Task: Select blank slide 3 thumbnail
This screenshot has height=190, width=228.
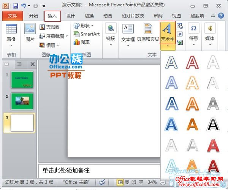Action: click(x=22, y=123)
